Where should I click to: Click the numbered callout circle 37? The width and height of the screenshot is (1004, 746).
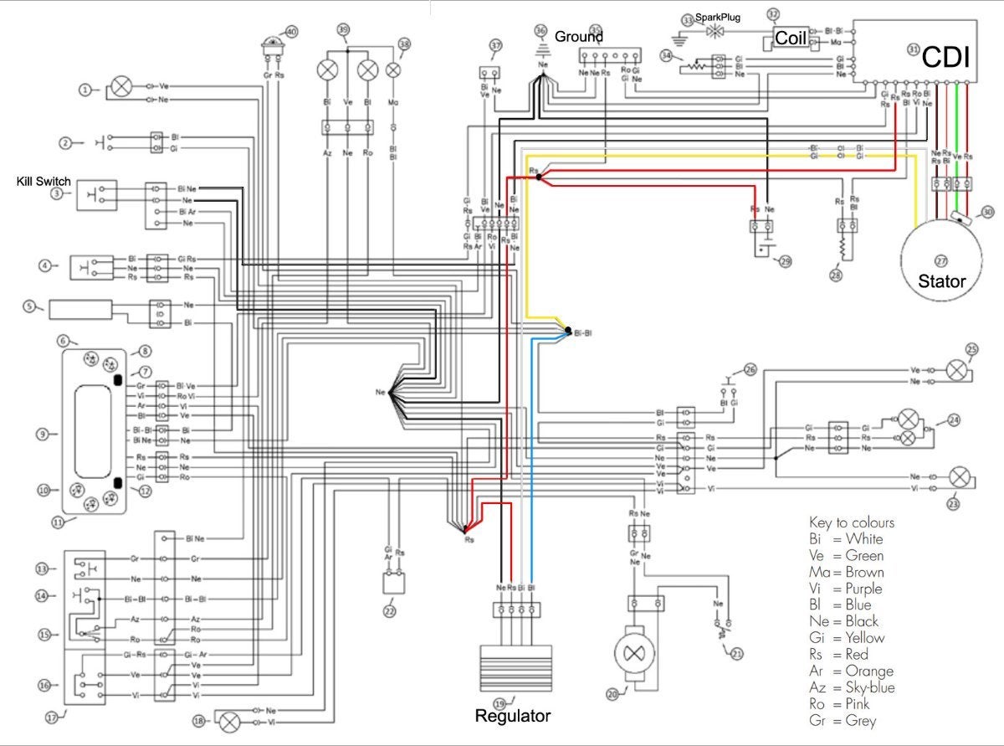click(x=496, y=45)
